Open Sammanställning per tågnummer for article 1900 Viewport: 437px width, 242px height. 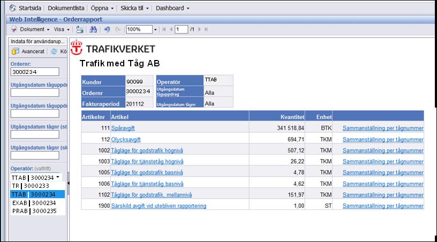point(383,206)
